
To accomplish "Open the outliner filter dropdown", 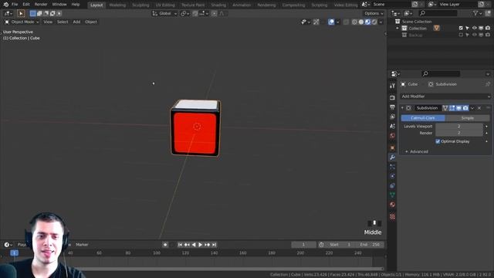I will [x=478, y=13].
